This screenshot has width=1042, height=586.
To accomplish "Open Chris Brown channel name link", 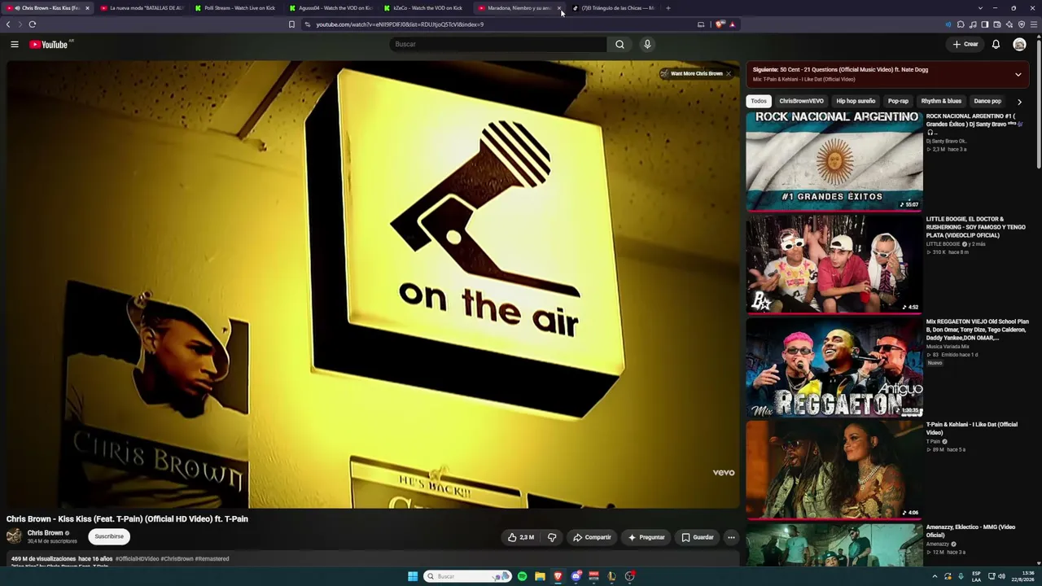I will tap(45, 533).
